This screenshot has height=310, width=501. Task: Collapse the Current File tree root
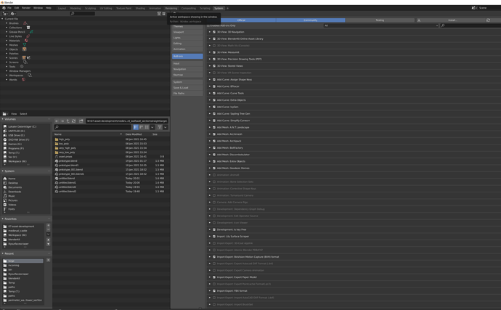click(x=3, y=19)
